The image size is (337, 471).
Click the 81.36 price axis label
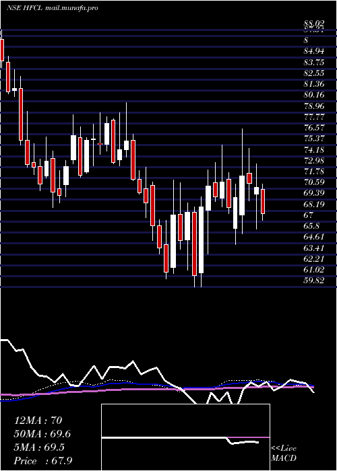click(x=314, y=84)
